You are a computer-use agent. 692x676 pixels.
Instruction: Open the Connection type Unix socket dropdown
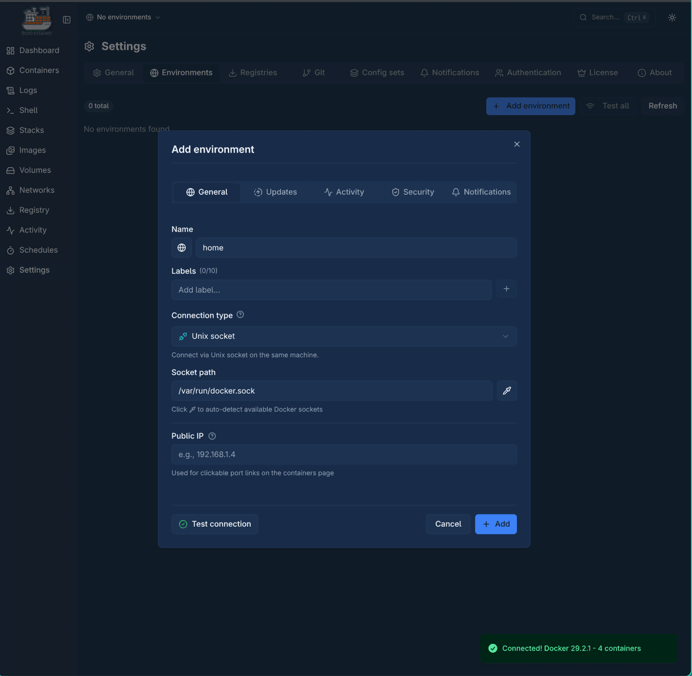pyautogui.click(x=344, y=337)
